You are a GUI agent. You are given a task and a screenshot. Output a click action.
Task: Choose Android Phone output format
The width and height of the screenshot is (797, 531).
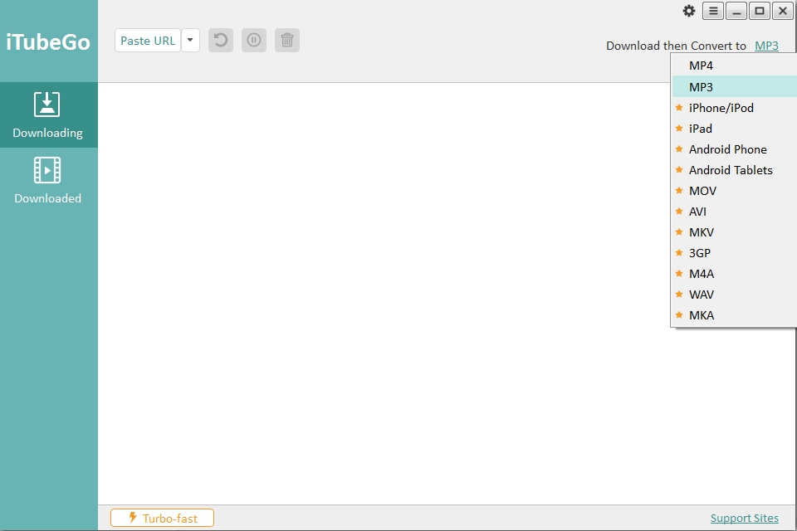(x=734, y=149)
